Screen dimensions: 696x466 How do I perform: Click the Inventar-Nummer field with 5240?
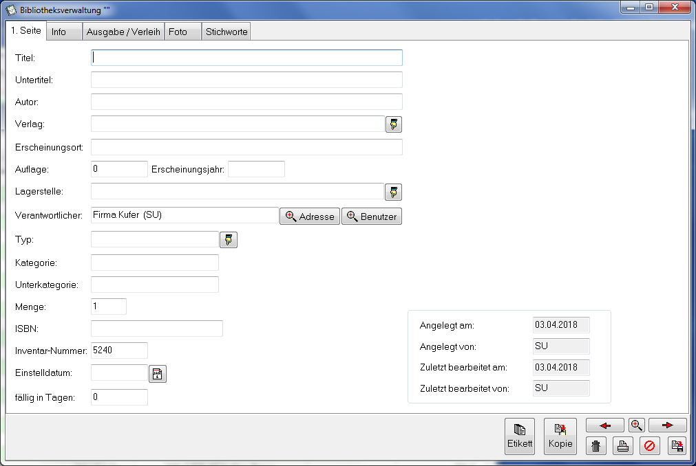pos(119,351)
